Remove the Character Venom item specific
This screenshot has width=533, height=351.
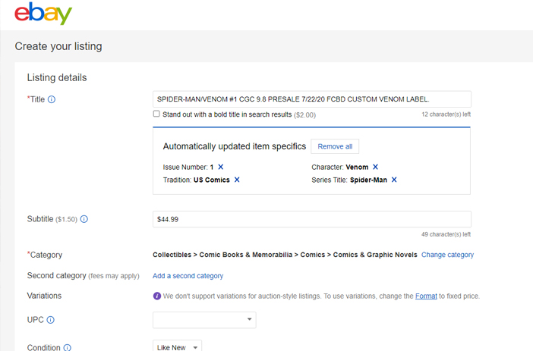(375, 167)
